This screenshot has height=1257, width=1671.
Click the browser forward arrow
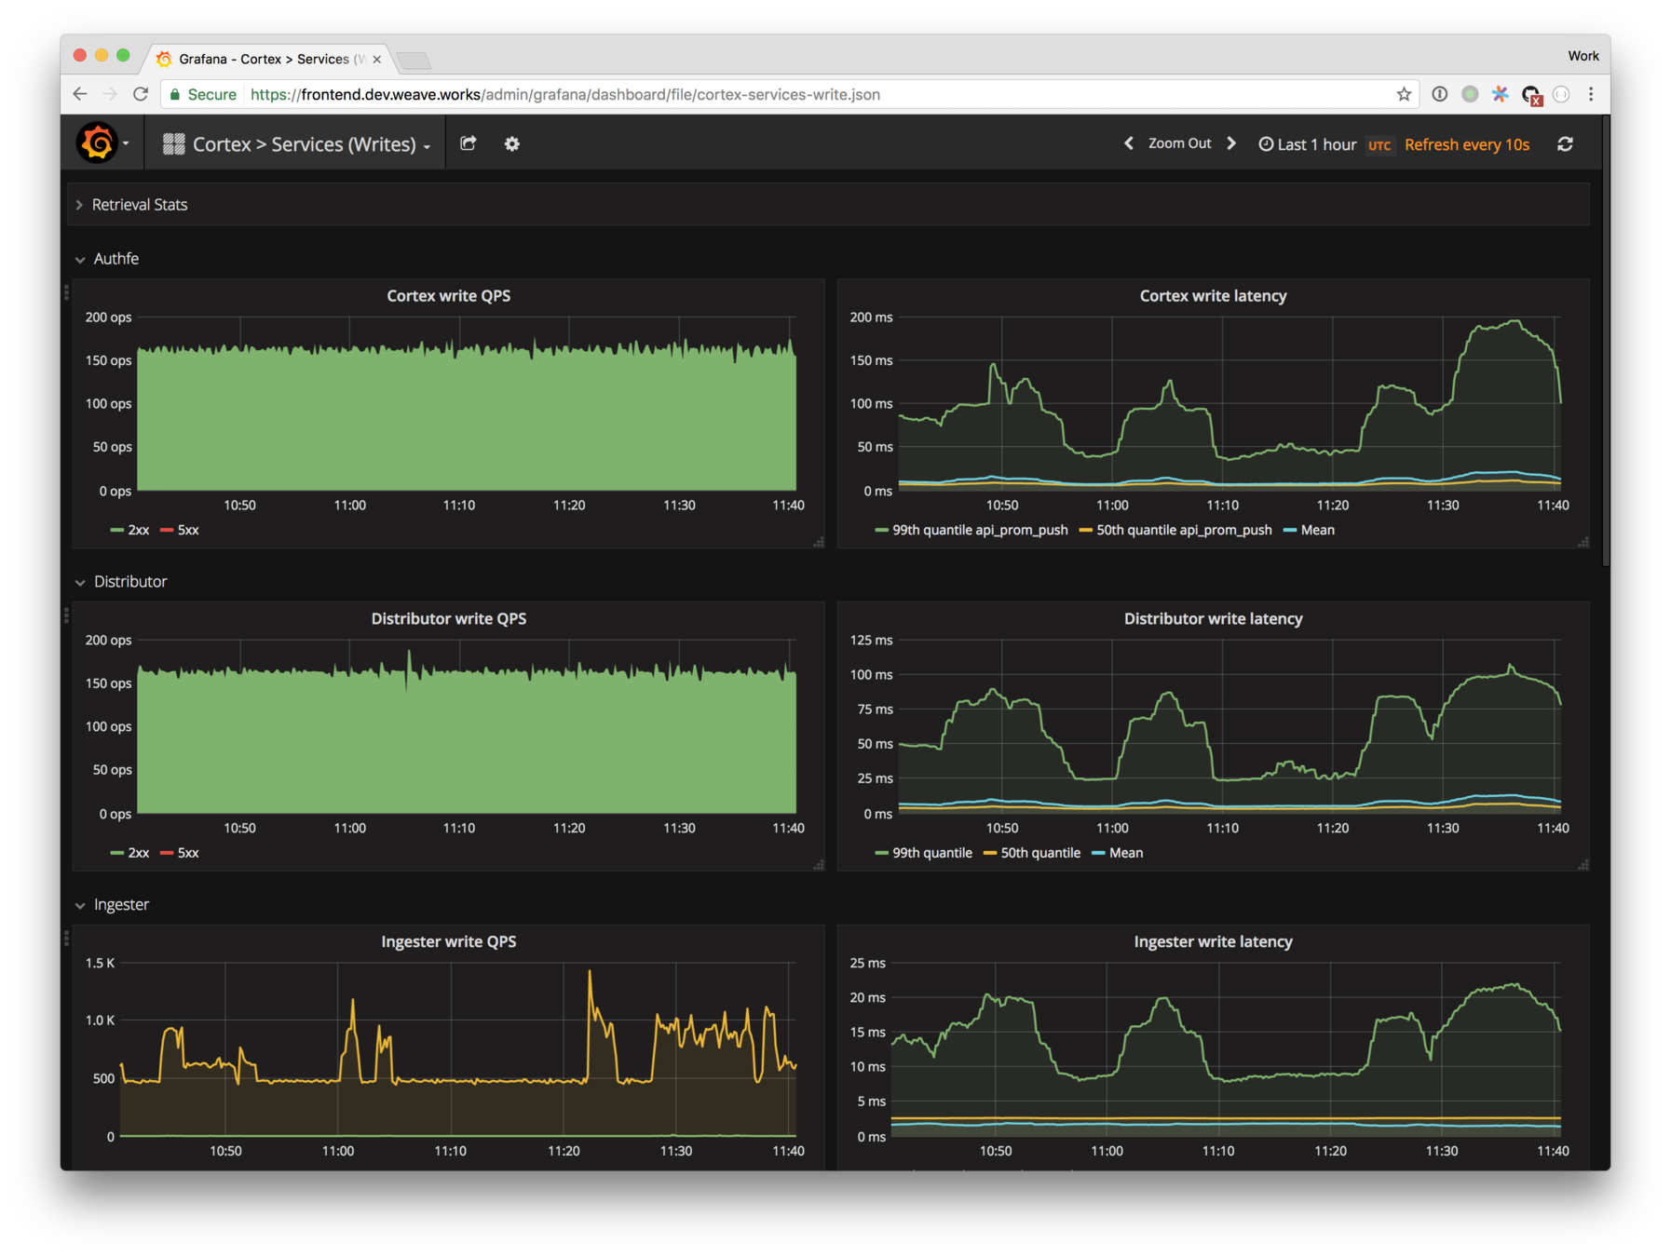(111, 94)
